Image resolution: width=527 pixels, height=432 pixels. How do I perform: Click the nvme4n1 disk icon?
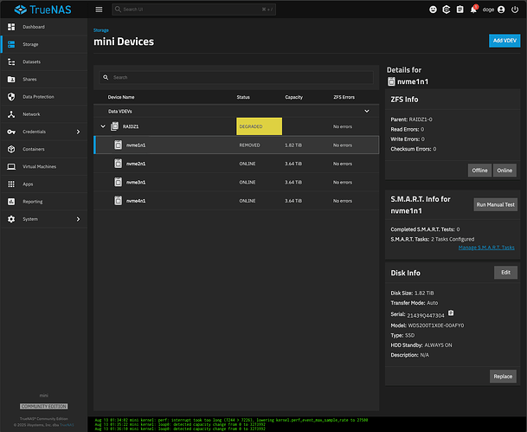point(118,201)
